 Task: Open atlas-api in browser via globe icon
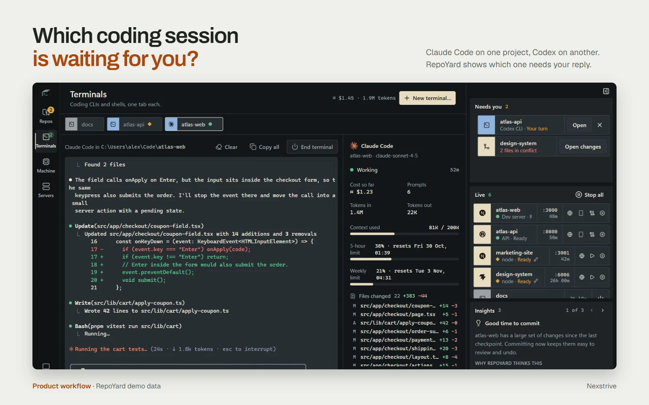coord(570,234)
